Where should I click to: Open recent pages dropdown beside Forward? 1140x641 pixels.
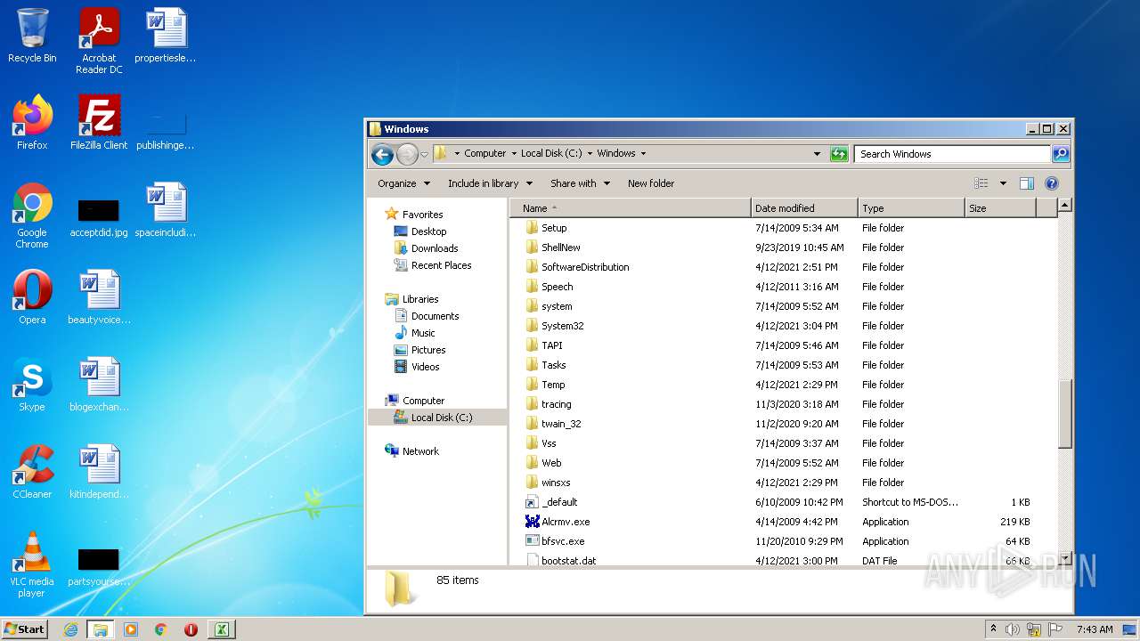(425, 154)
